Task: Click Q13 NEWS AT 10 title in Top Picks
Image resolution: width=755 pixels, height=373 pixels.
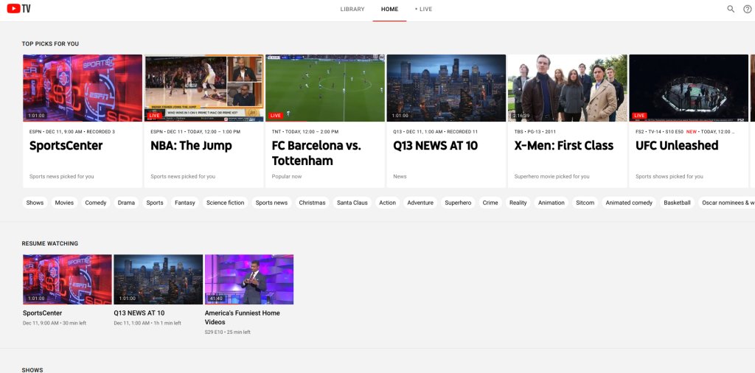Action: [435, 146]
